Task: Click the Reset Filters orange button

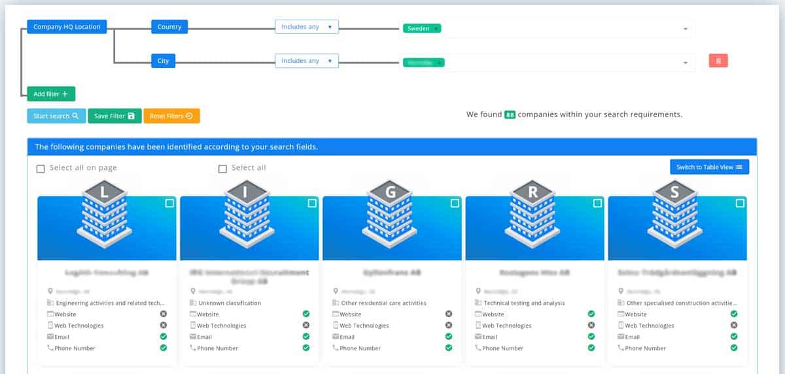Action: tap(171, 116)
